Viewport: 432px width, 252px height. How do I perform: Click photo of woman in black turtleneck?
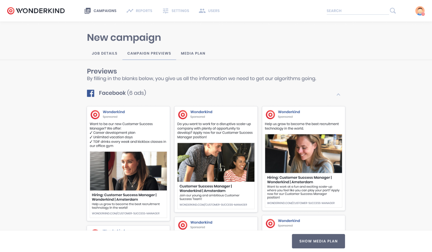pos(128,171)
